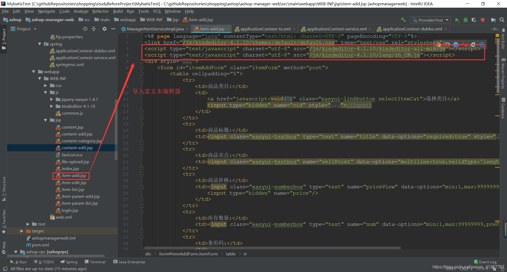Open Maven Projects side panel
The image size is (507, 272).
pos(503,74)
